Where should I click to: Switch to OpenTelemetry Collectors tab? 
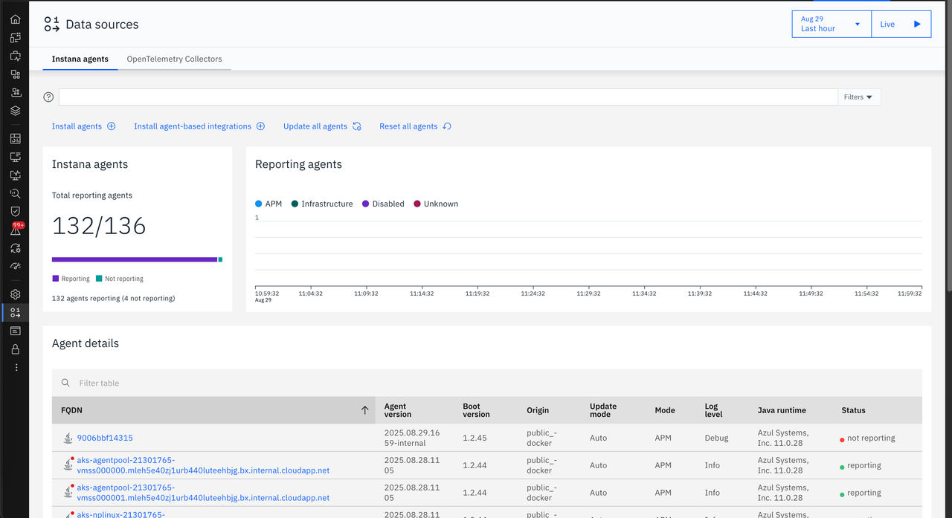(174, 59)
